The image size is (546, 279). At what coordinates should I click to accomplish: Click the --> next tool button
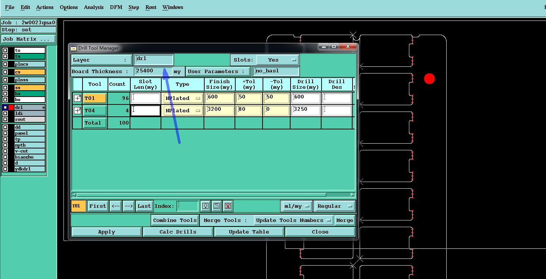[x=129, y=206]
